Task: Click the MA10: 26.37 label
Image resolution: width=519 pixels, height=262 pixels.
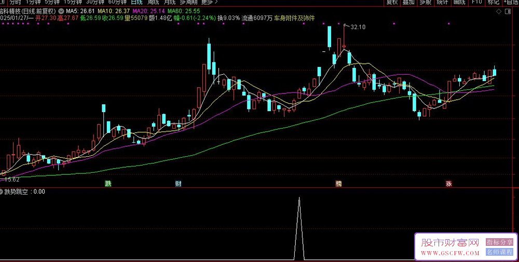Action: [114, 11]
